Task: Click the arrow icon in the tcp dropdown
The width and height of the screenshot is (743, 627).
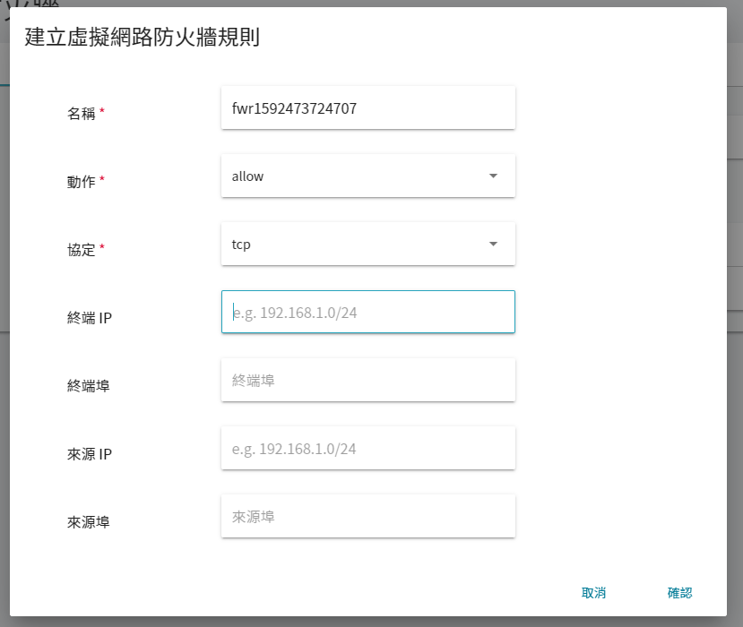Action: click(493, 244)
